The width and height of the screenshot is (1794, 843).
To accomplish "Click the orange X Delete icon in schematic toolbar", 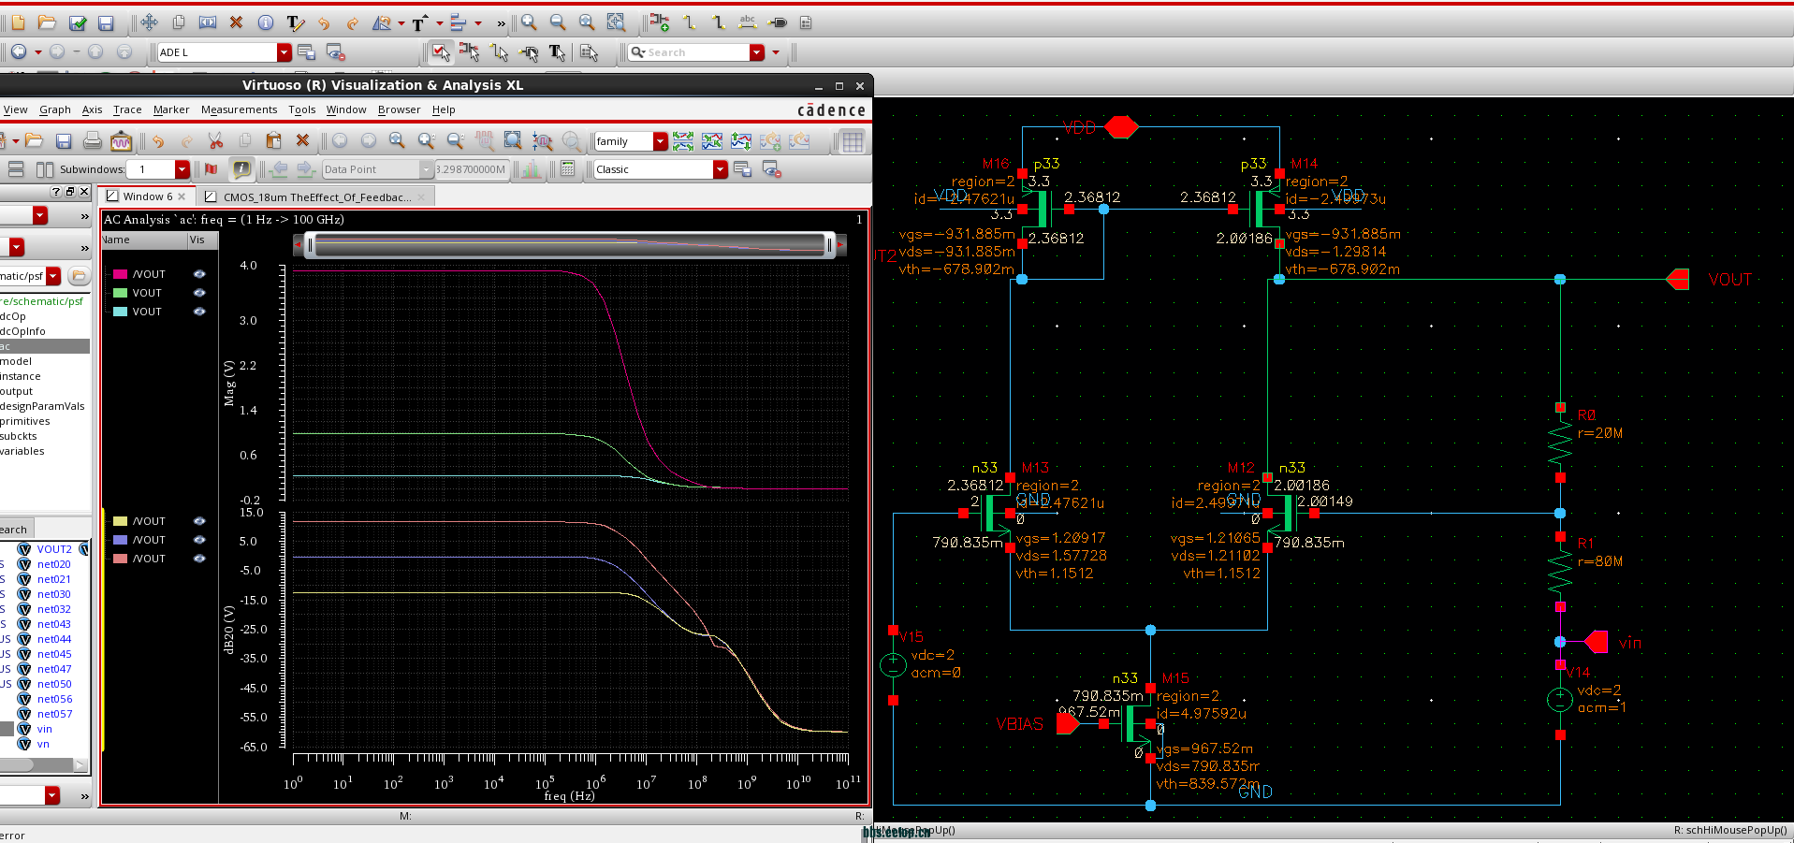I will tap(236, 22).
